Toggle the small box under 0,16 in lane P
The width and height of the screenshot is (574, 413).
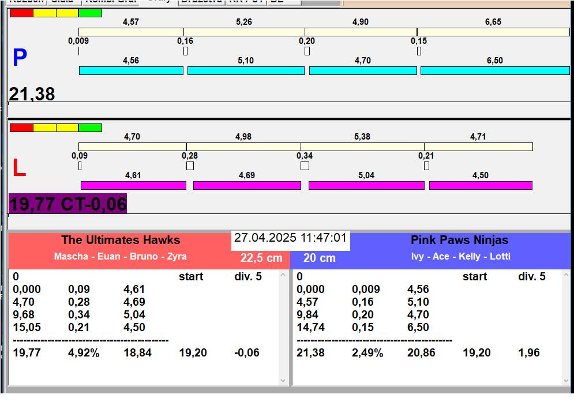pyautogui.click(x=185, y=51)
